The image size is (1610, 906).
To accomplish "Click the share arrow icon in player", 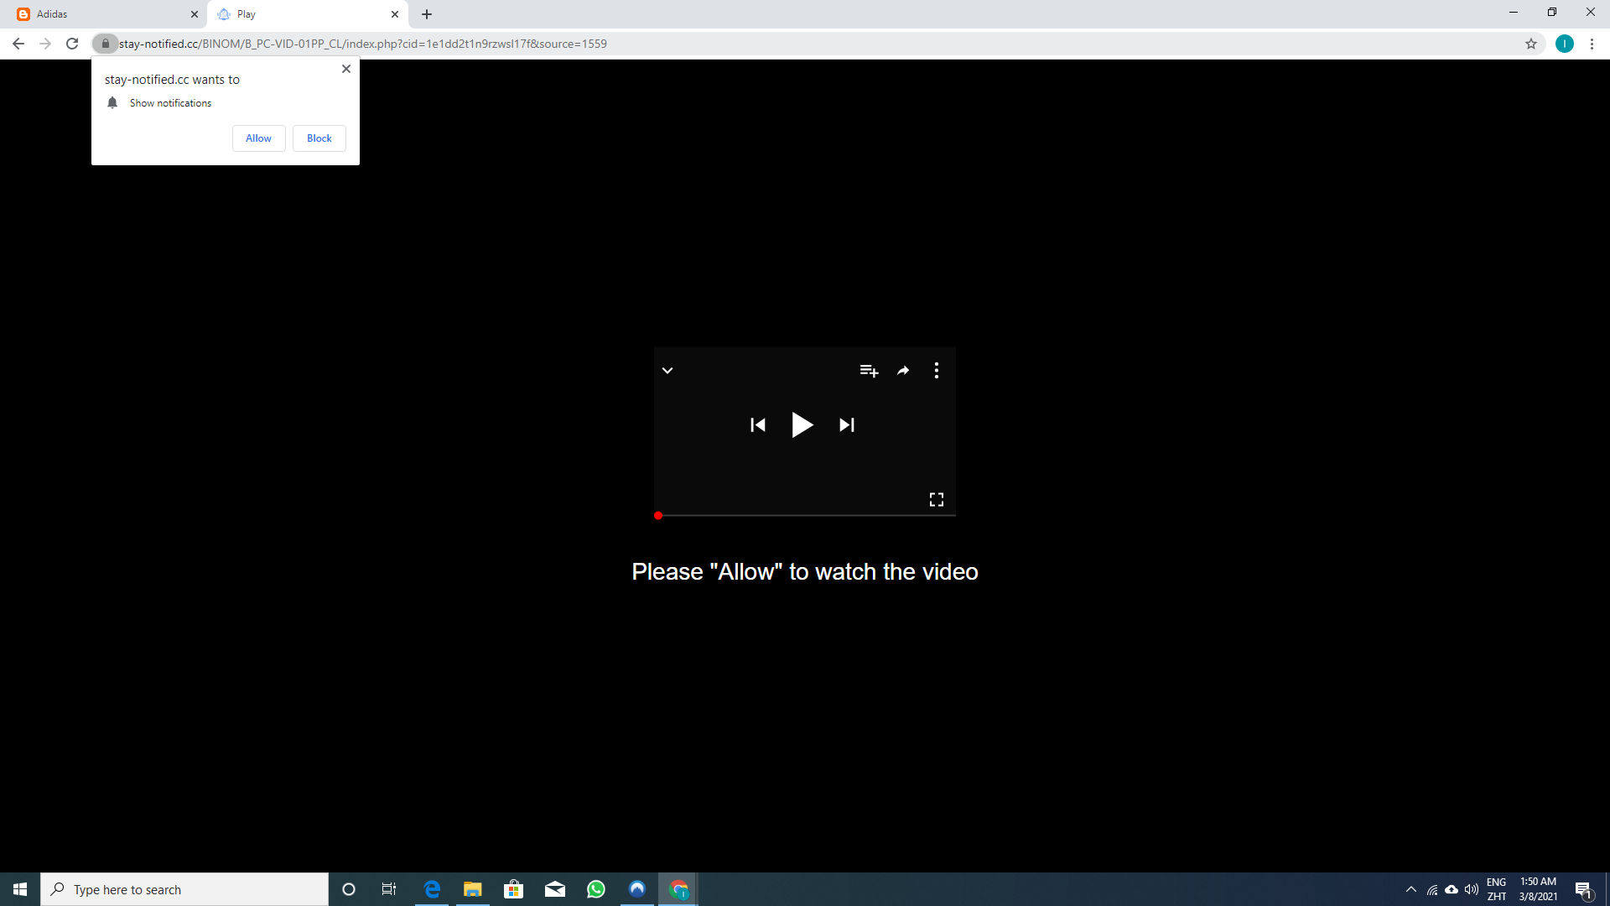I will click(x=903, y=371).
